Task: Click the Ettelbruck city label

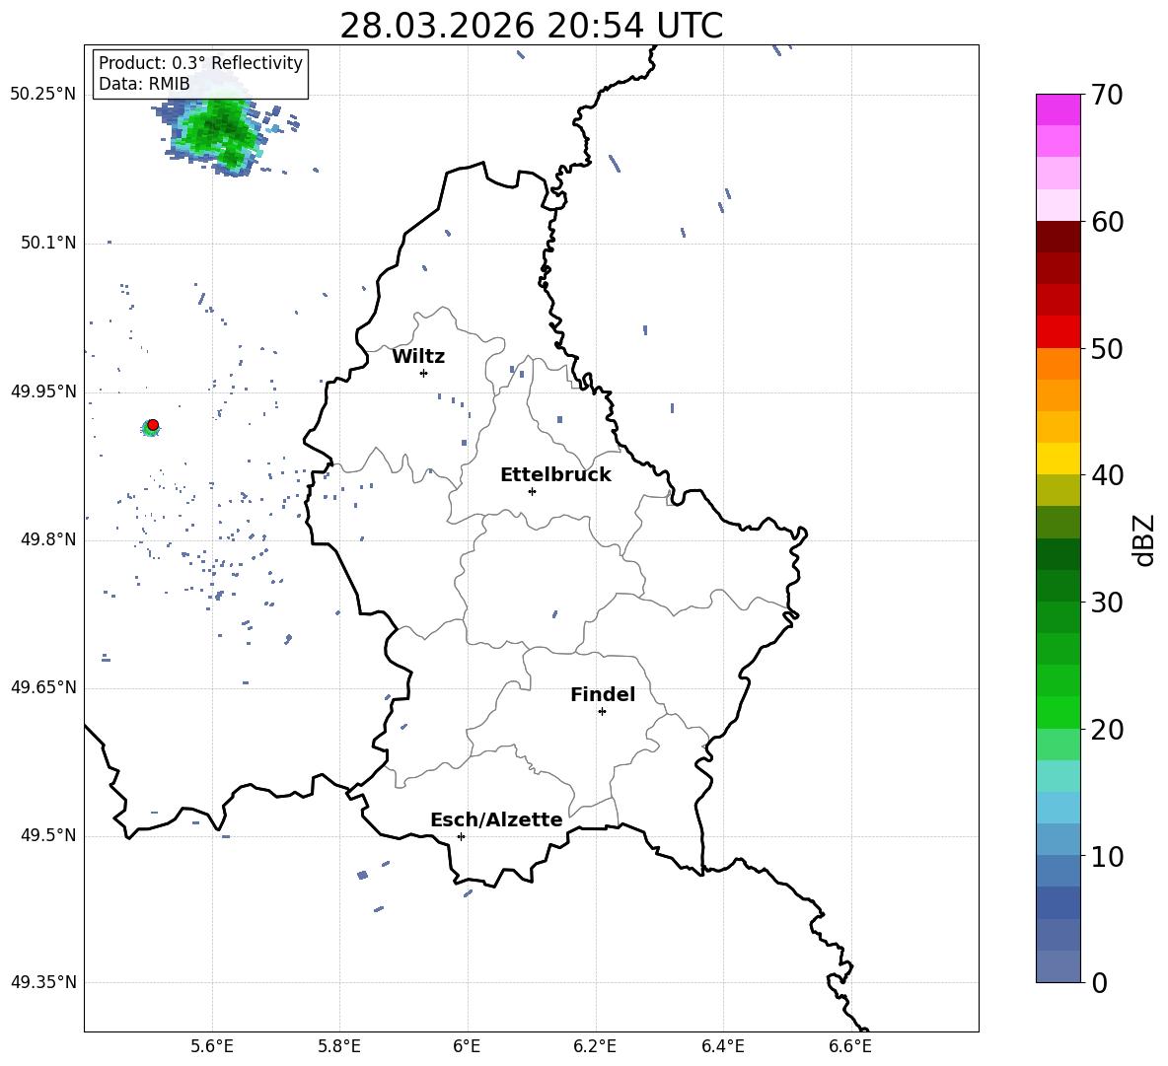Action: pyautogui.click(x=555, y=475)
